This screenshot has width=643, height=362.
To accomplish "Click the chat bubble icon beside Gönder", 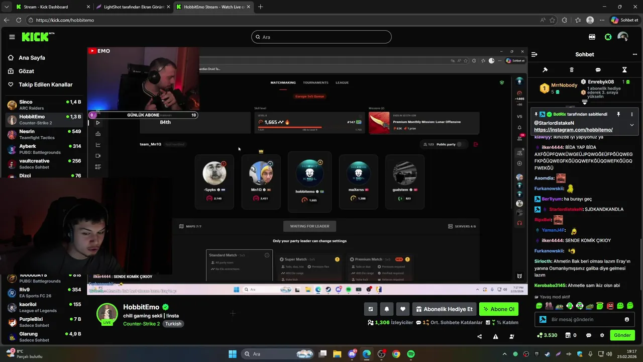I will coord(589,335).
